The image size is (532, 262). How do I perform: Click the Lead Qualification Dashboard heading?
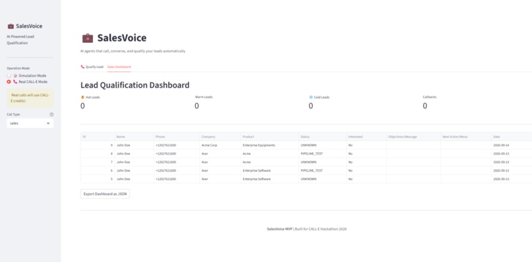(x=135, y=85)
